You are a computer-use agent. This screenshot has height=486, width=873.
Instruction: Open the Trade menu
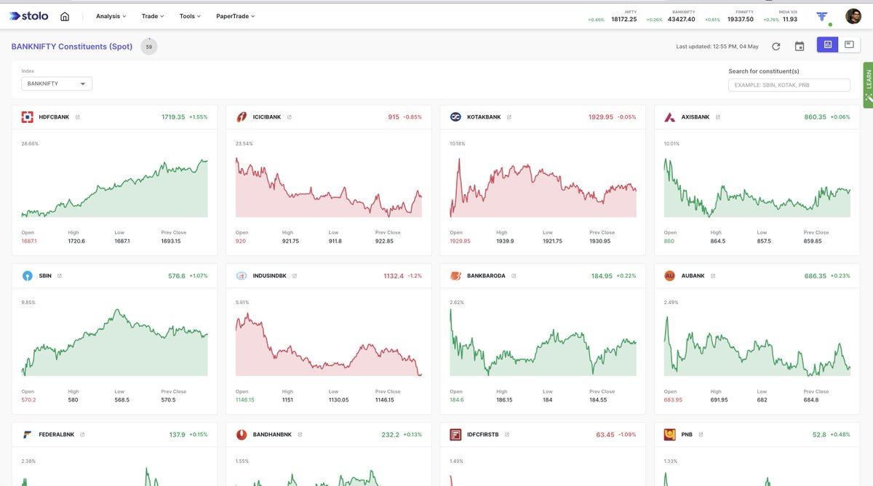pyautogui.click(x=153, y=16)
